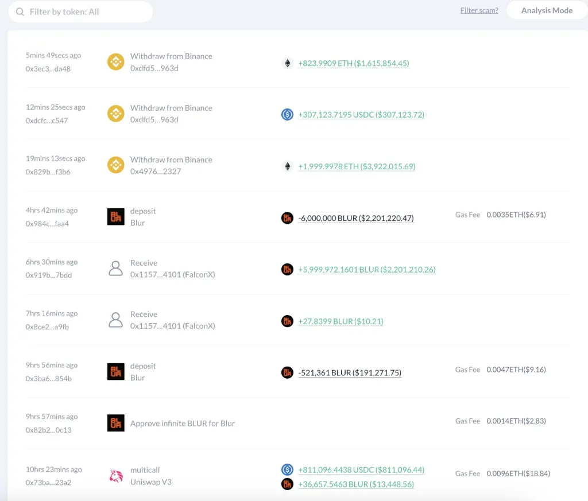Click the USDC coin icon beside +307,123.7195 USDC
This screenshot has width=588, height=501.
point(287,115)
